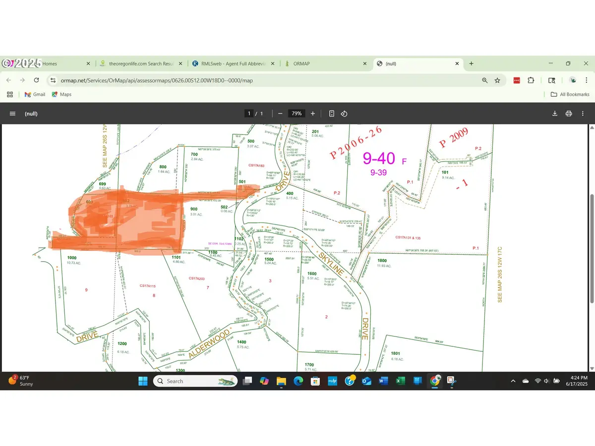Switch to theoregonlife.com Search Results tab
The width and height of the screenshot is (595, 446).
(x=142, y=63)
